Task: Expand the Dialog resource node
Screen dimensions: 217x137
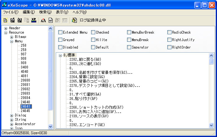Action: coord(12,115)
